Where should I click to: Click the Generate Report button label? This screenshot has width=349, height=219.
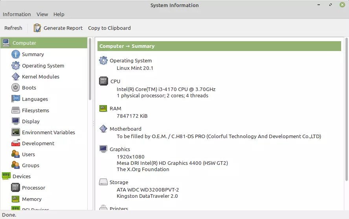(x=63, y=28)
